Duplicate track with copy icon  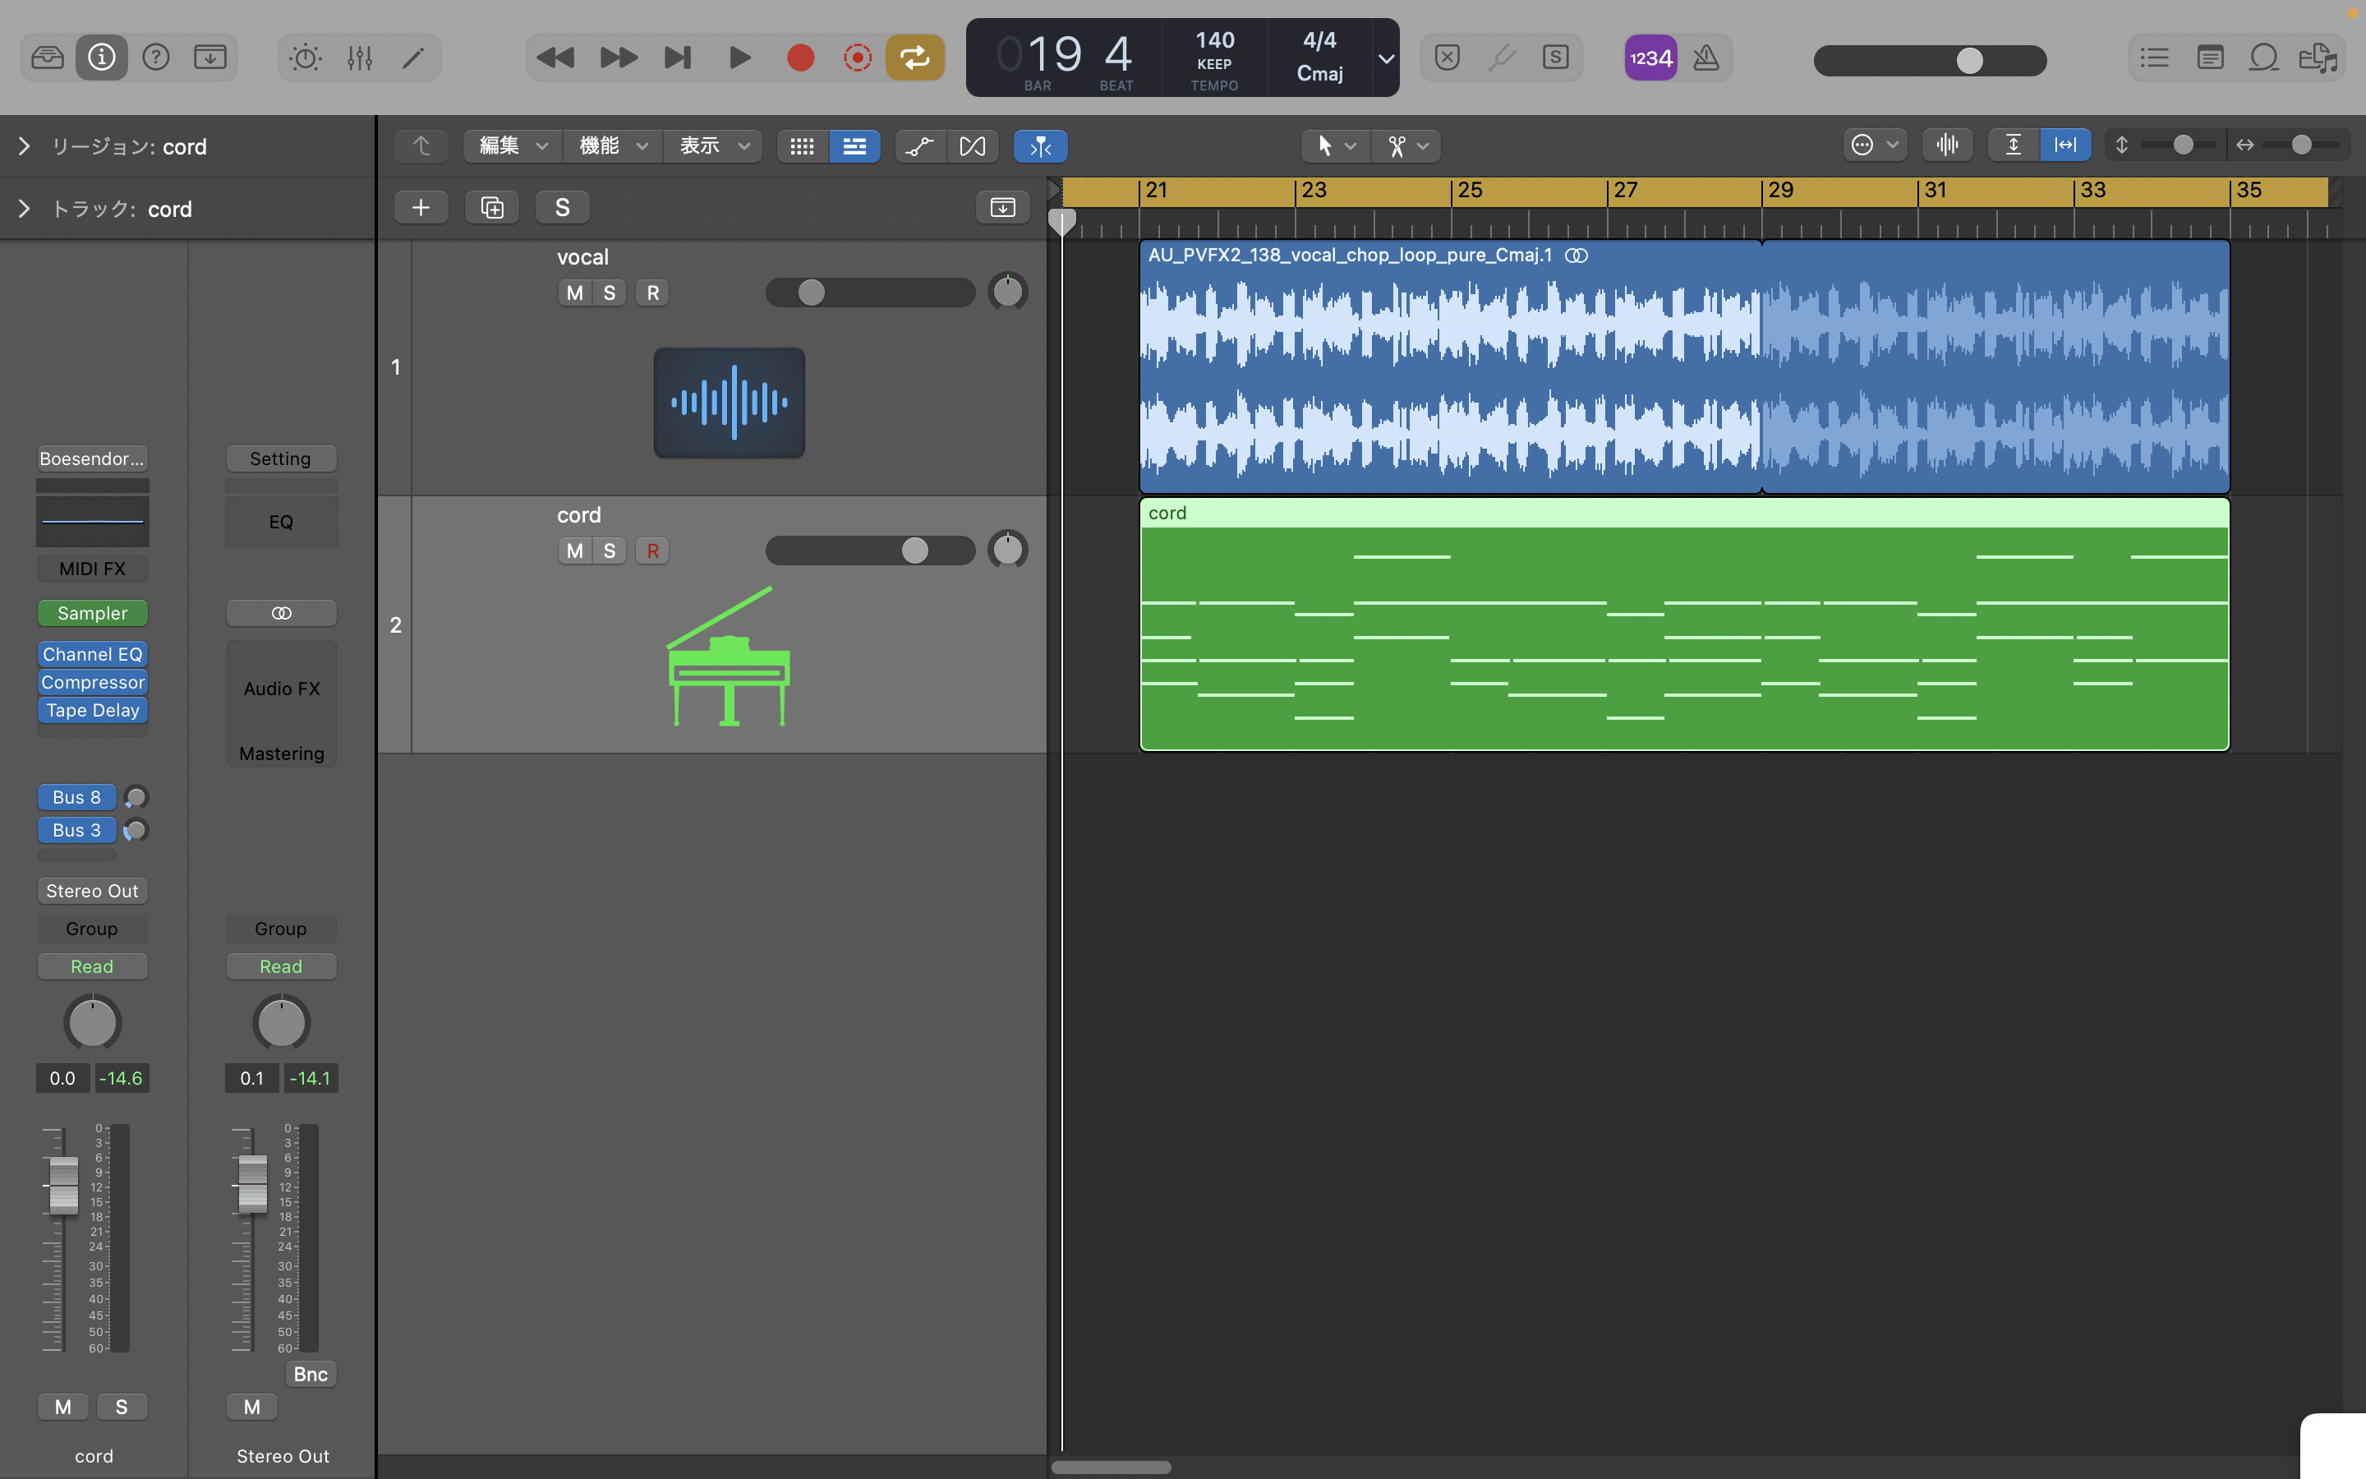pos(492,207)
